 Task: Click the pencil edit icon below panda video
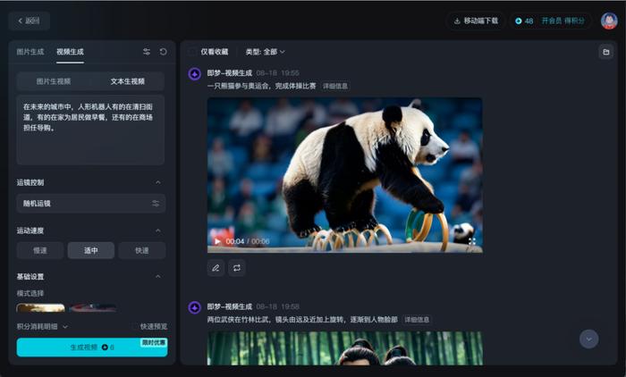click(216, 267)
